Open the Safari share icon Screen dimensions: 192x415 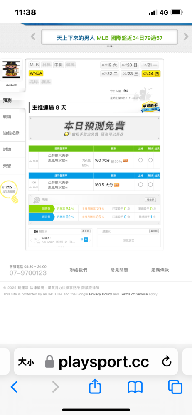pos(95,386)
